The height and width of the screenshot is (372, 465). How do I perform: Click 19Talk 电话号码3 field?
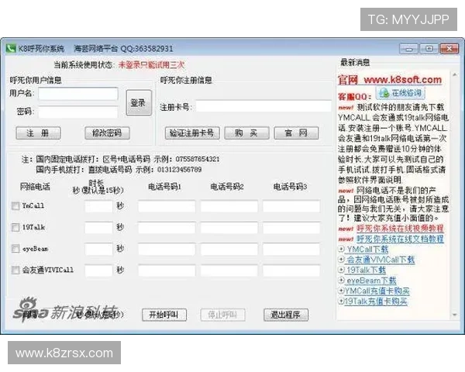tap(291, 228)
